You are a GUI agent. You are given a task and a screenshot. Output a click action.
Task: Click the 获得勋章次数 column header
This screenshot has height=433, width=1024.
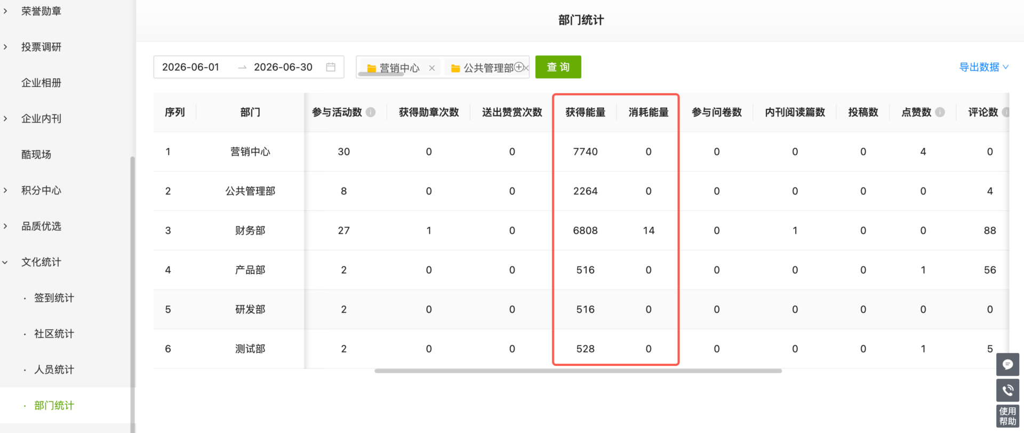pyautogui.click(x=429, y=112)
